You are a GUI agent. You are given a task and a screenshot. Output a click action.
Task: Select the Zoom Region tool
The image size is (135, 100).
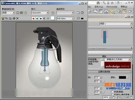click(121, 97)
